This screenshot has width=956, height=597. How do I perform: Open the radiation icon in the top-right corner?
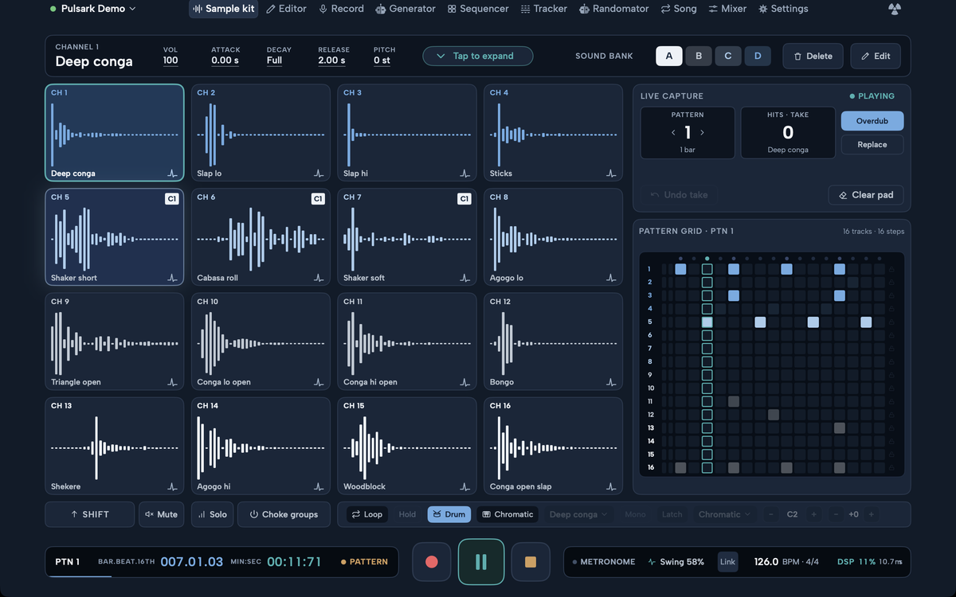[895, 9]
